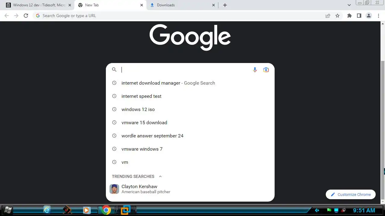Screen dimensions: 385x216
Task: Click the taskbar clock 9:51 AM
Action: click(x=364, y=210)
